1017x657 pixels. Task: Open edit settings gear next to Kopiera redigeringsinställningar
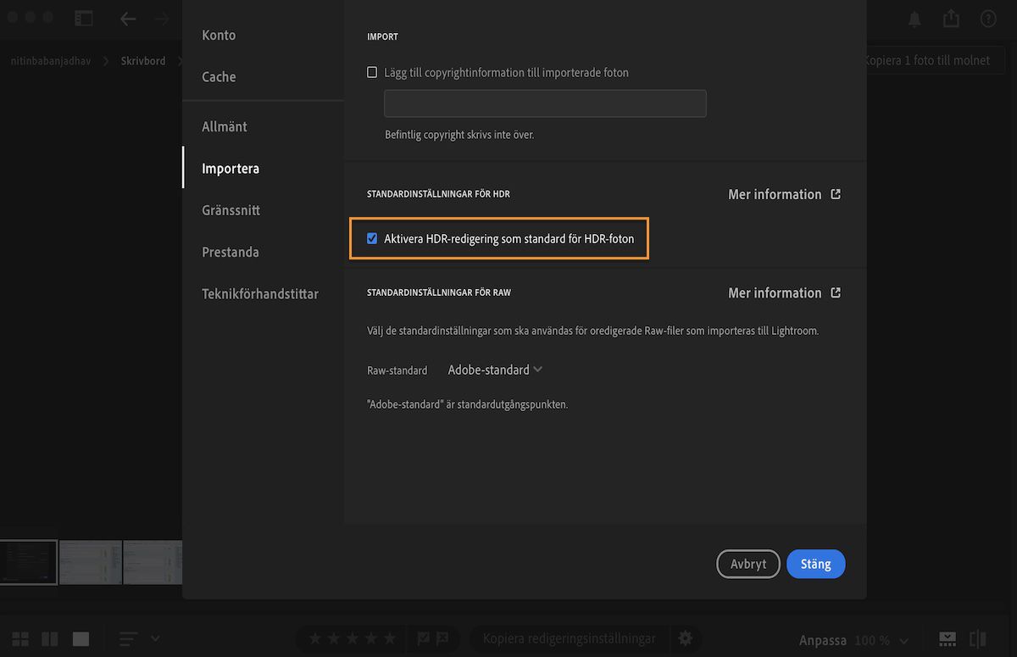[x=686, y=638]
